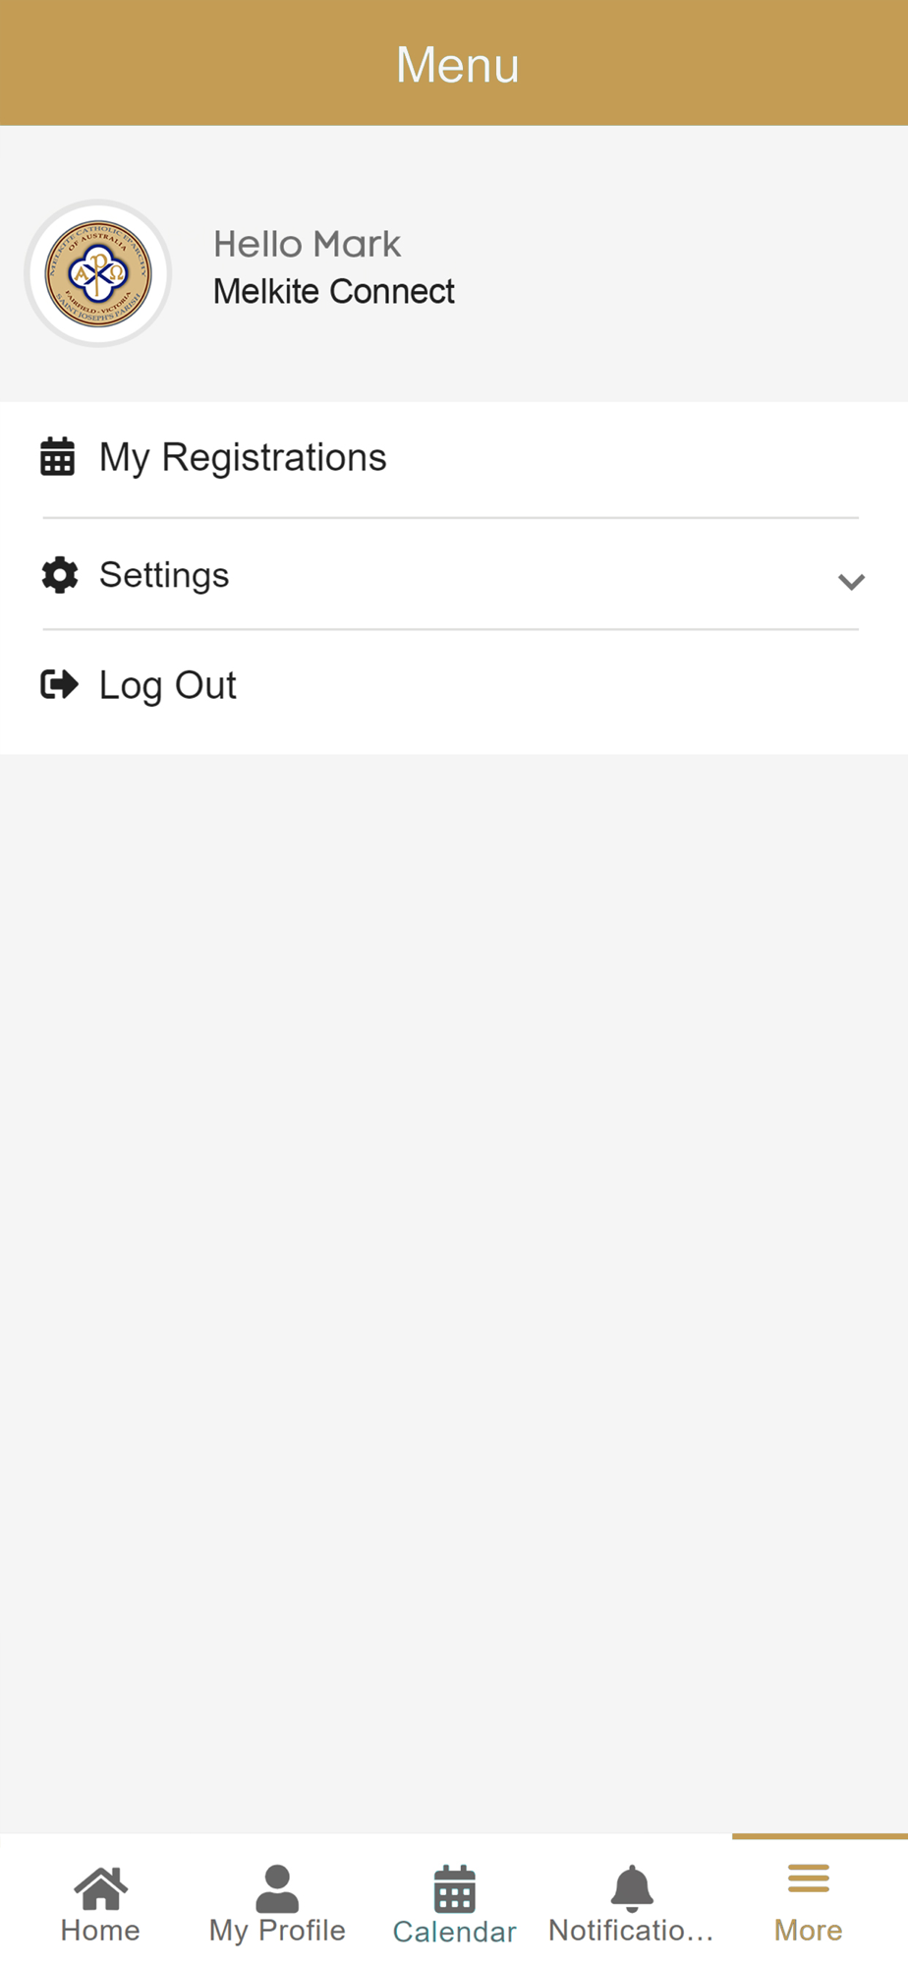The image size is (908, 1966).
Task: Select the More tab label
Action: pos(809,1931)
